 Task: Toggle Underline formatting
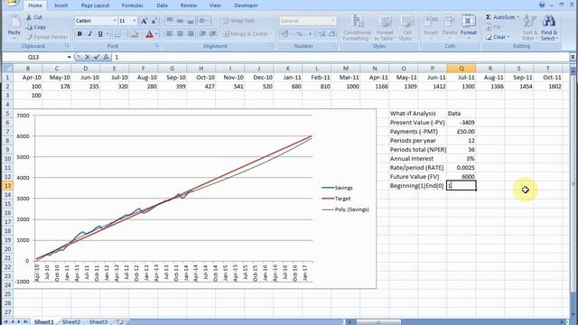coord(100,34)
